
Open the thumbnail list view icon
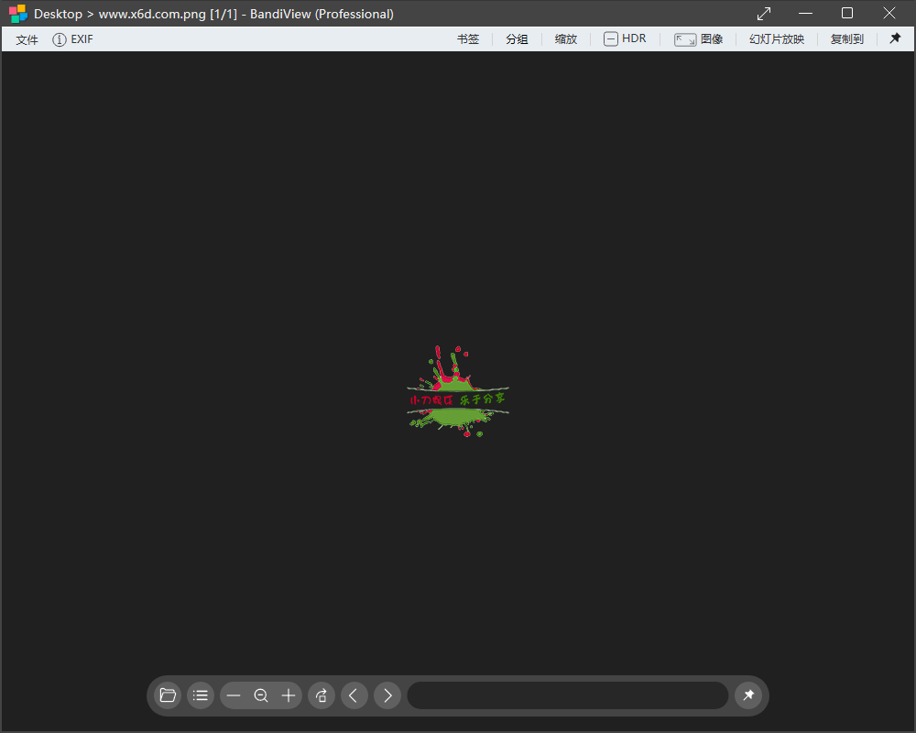coord(201,695)
